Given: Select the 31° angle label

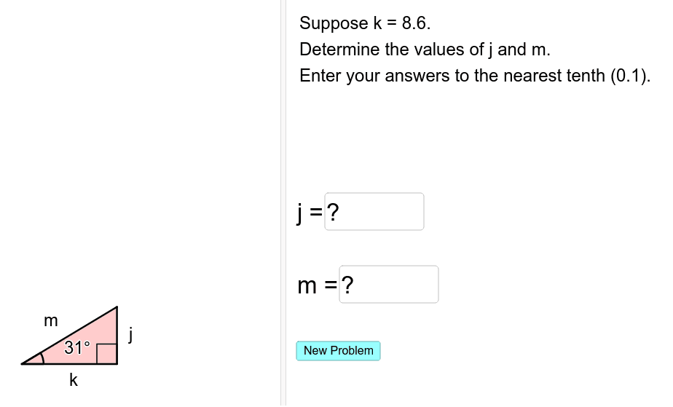Looking at the screenshot, I should 77,347.
